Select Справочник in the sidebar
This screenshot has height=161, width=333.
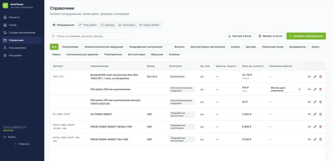(22, 40)
